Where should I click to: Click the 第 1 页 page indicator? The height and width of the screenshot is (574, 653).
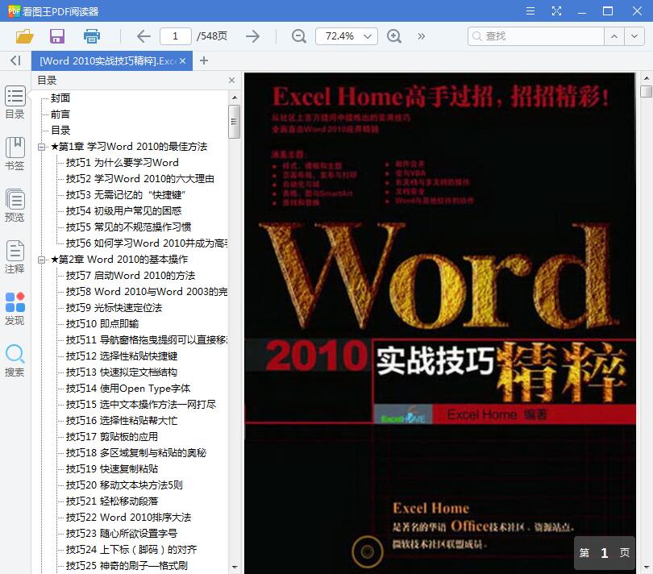(605, 553)
